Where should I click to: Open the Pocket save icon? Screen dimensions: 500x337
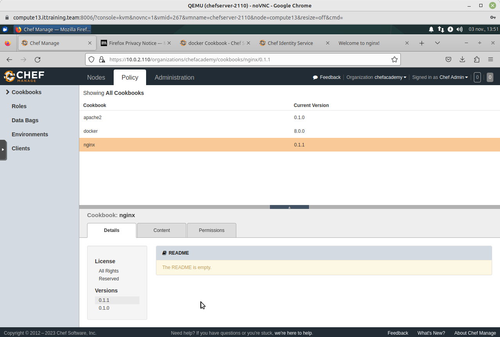coord(448,59)
